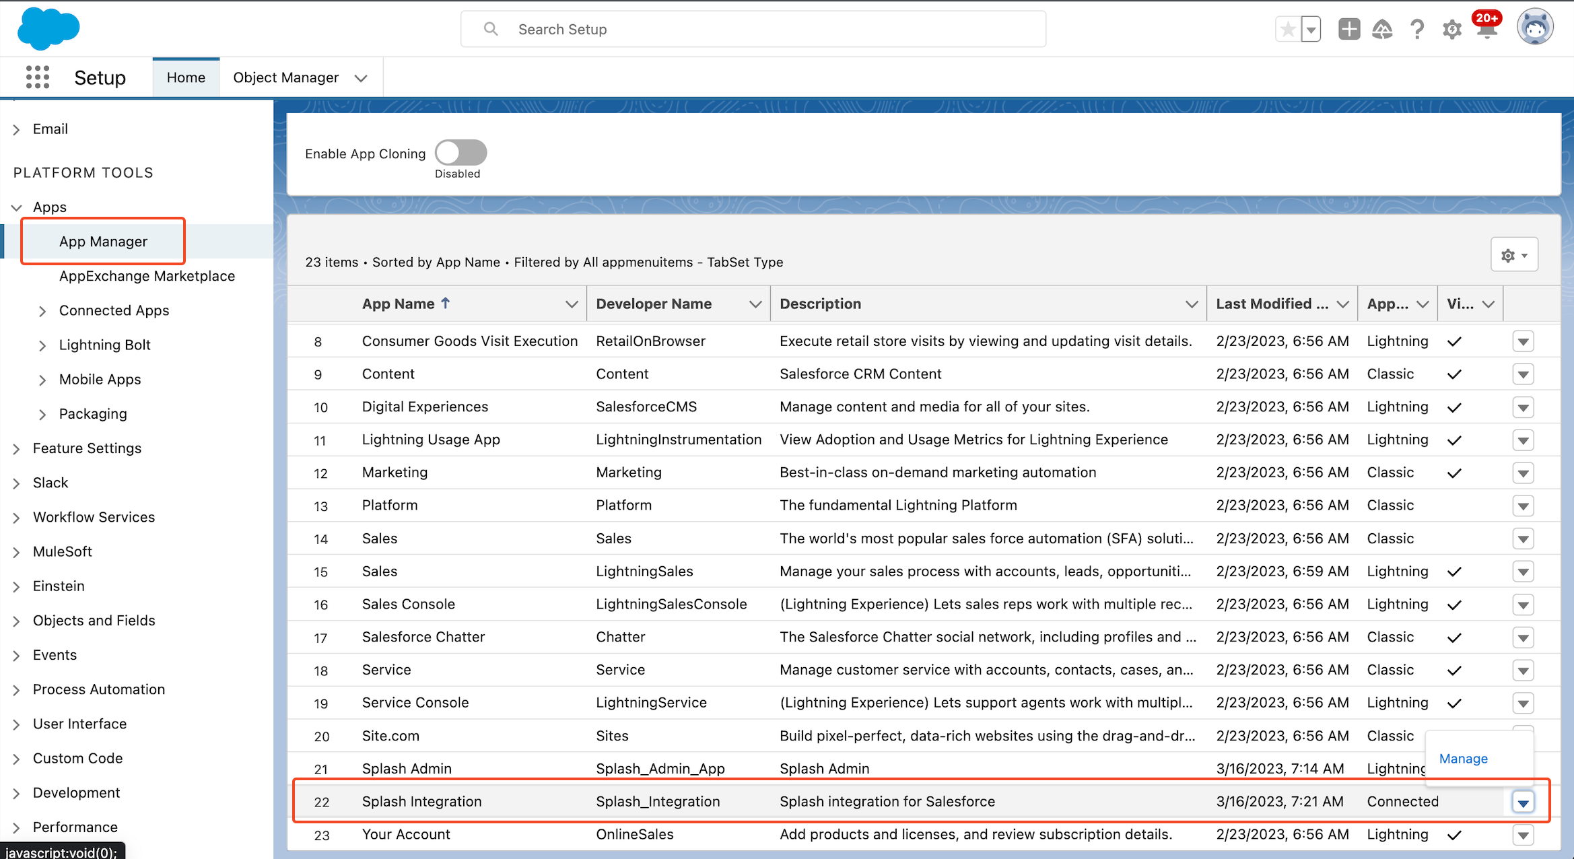Expand Feature Settings in sidebar
Screen dimensions: 1574x859
[17, 449]
